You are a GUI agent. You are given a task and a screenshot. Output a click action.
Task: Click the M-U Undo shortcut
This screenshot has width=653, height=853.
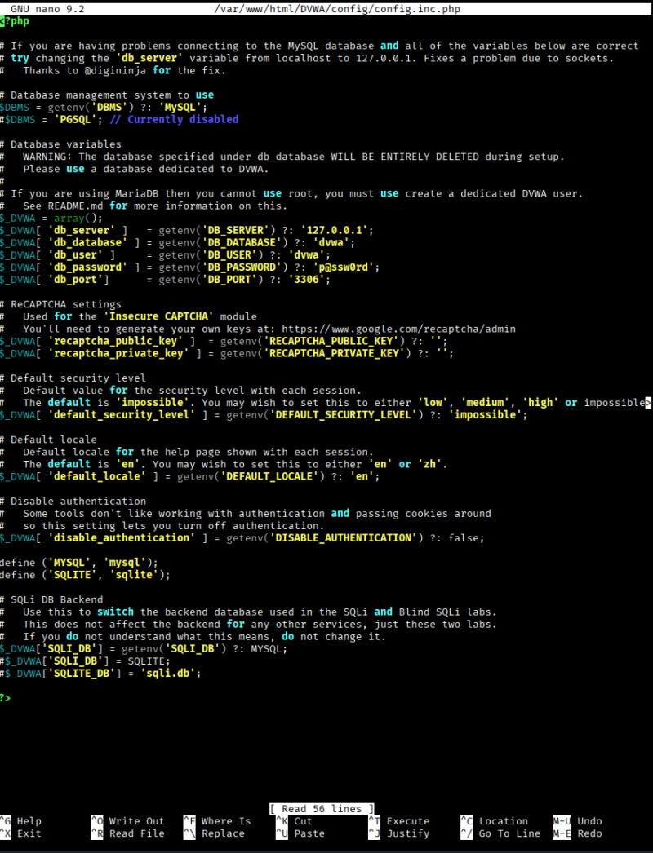tap(577, 821)
